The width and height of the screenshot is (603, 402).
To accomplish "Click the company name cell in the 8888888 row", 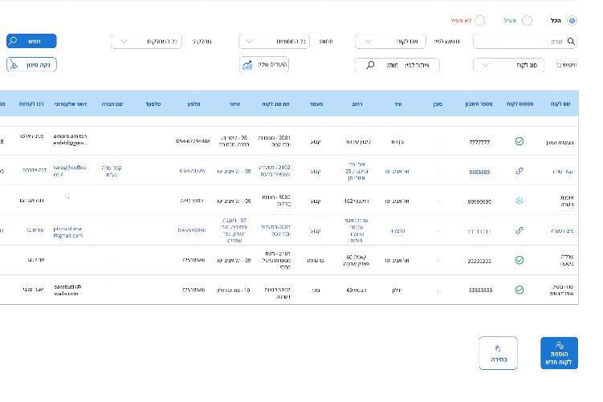I will coord(112,171).
